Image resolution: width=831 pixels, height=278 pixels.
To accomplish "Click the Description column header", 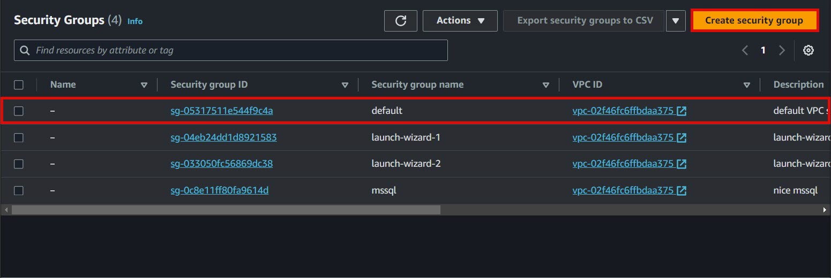I will pos(798,84).
